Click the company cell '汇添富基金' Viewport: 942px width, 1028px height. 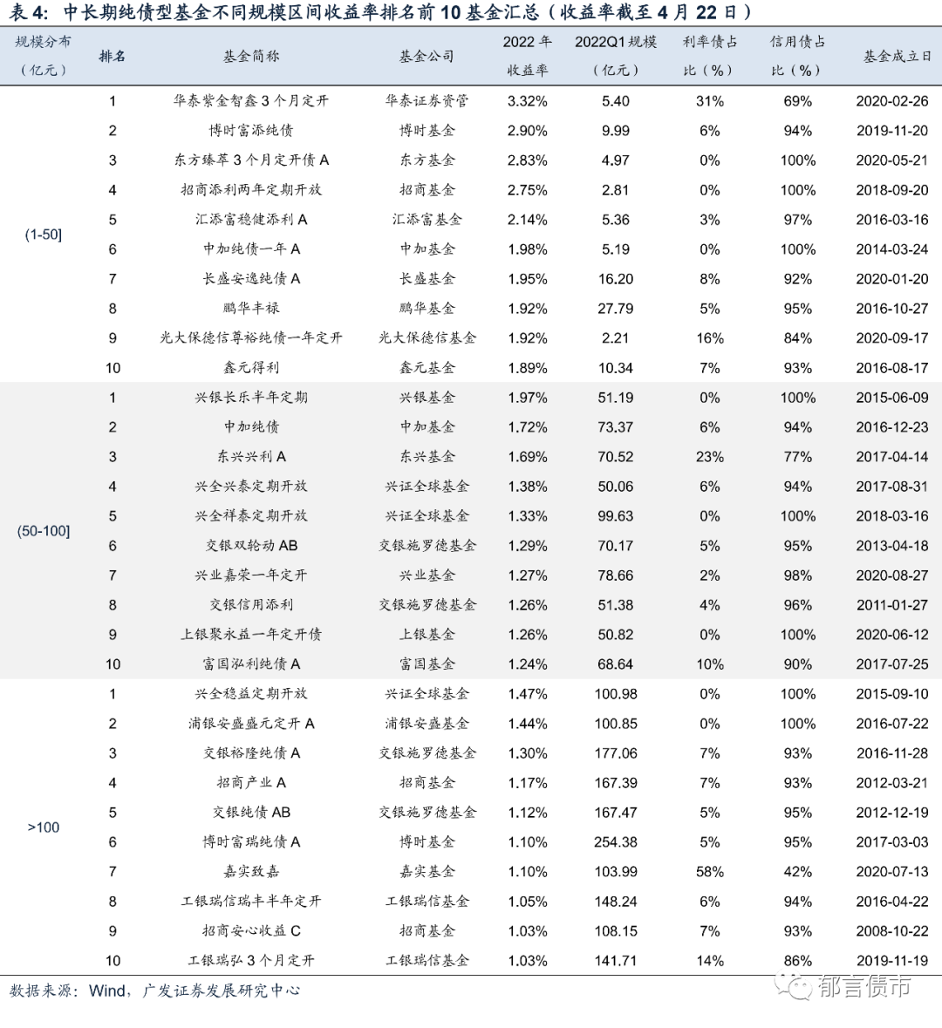coord(427,220)
